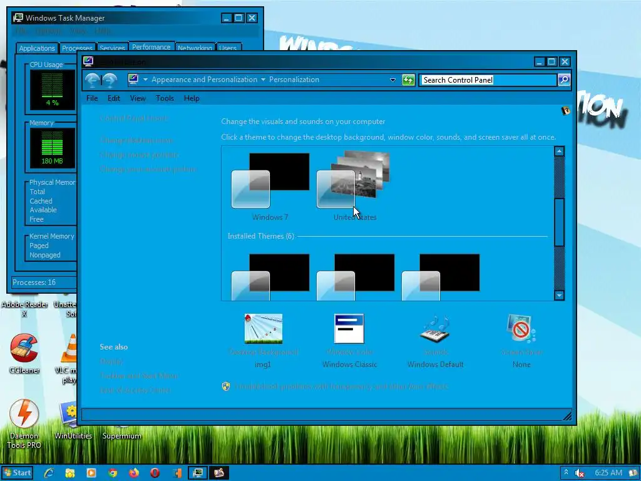Click theme list scrollbar down arrow

click(x=559, y=296)
